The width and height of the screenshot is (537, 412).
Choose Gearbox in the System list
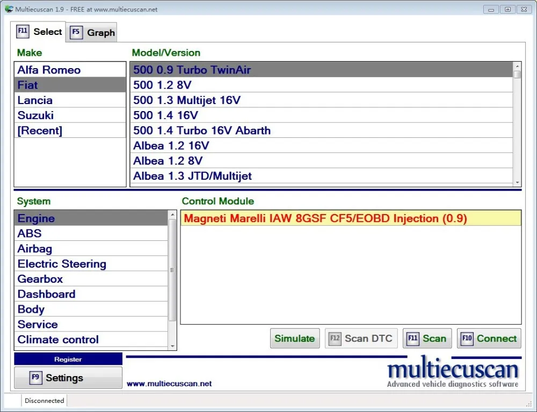coord(91,278)
